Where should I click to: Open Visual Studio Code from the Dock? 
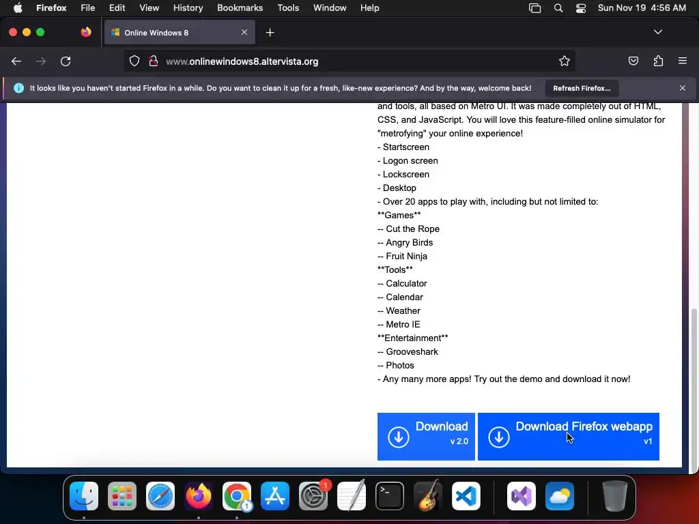tap(466, 495)
